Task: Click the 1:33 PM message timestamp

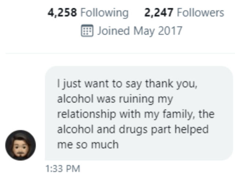Action: [62, 169]
